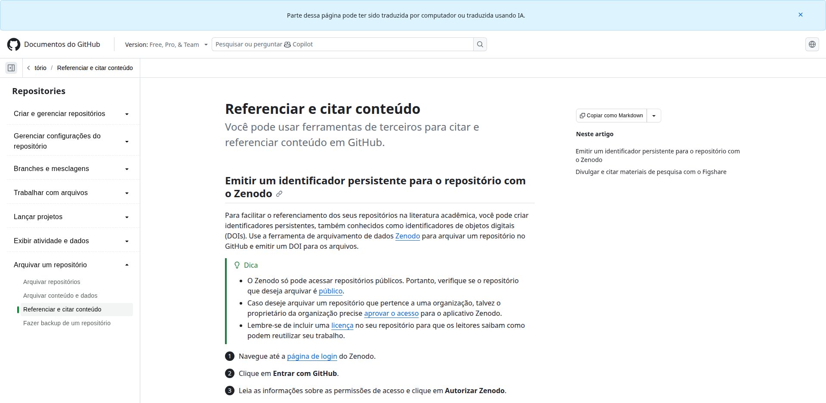This screenshot has width=826, height=403.
Task: Jump to Divulgar e citar Figshare section
Action: pos(651,172)
